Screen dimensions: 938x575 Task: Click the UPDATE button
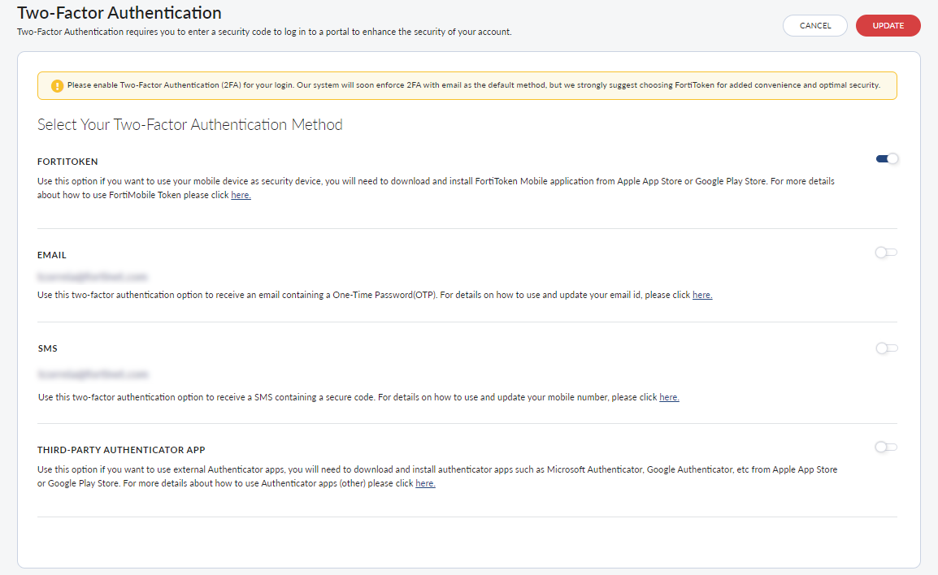pos(888,25)
